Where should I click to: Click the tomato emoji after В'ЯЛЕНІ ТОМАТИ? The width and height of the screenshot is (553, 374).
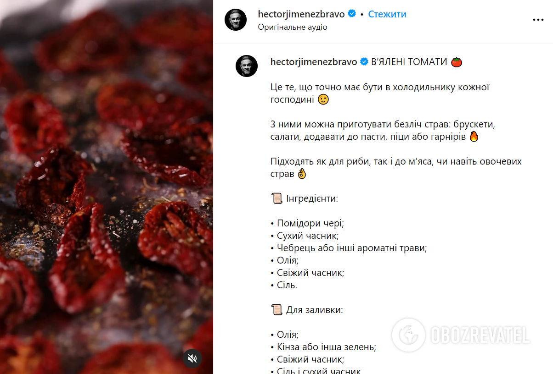[x=456, y=62]
